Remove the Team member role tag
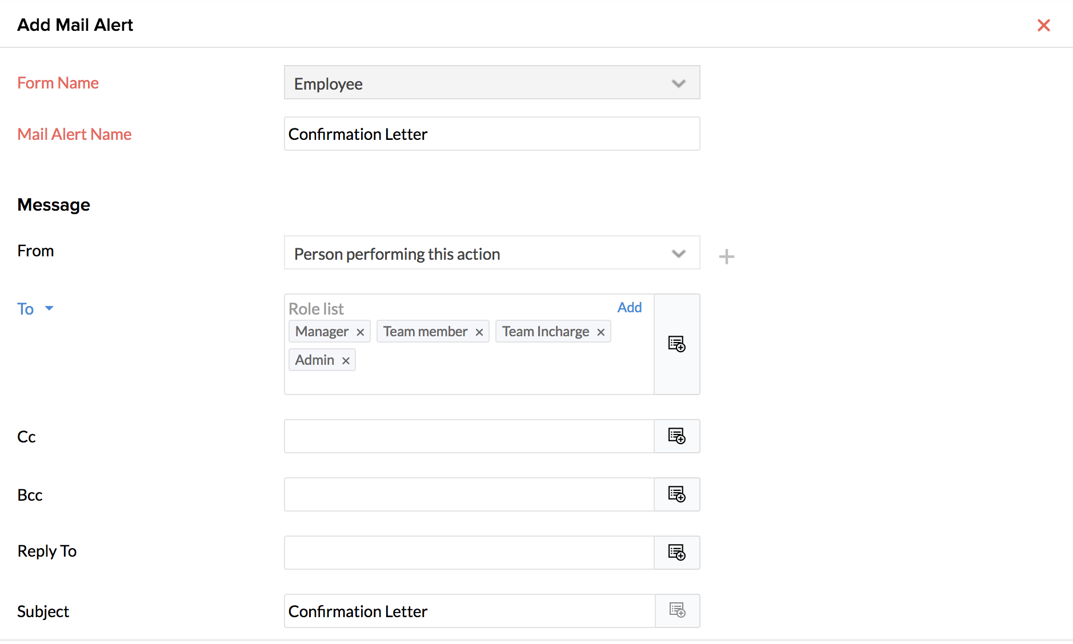Viewport: 1073px width, 644px height. (479, 332)
